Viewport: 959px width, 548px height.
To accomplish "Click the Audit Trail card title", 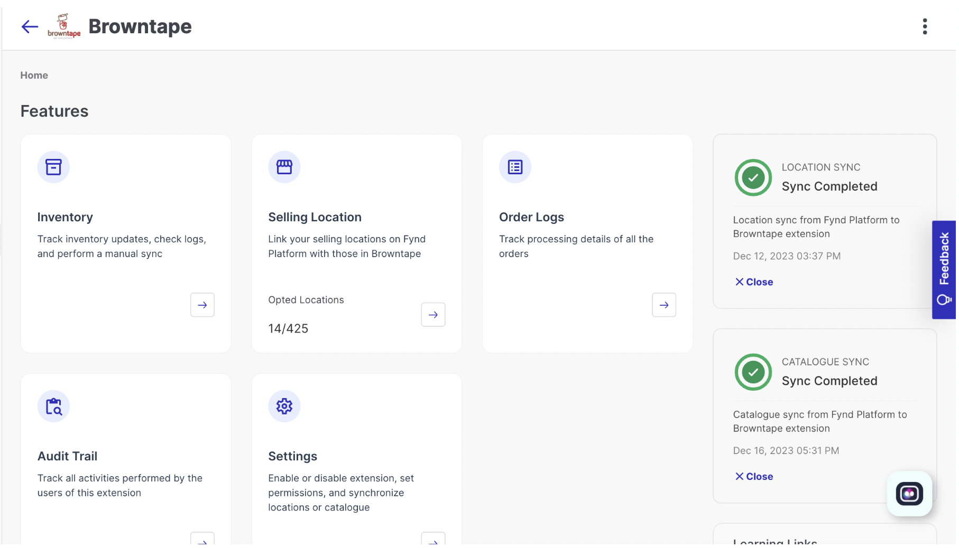I will (x=68, y=457).
